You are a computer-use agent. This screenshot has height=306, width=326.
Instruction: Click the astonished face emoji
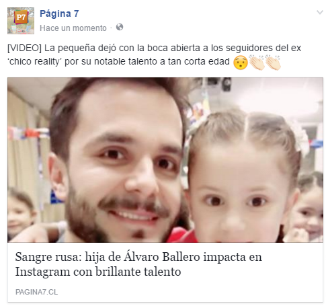[241, 63]
